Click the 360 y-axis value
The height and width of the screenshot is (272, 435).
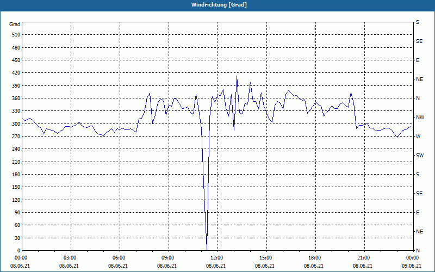click(x=16, y=98)
